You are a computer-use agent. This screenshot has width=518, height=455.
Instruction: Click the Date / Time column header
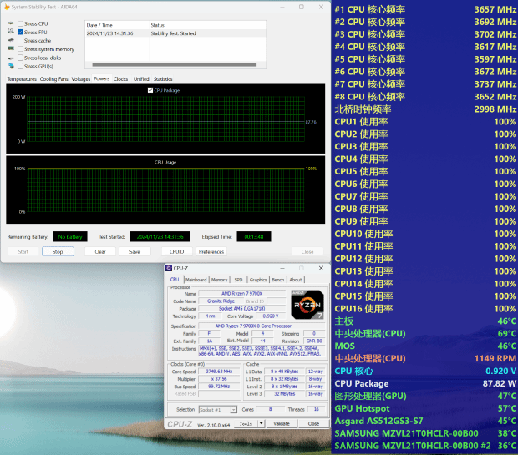coord(117,25)
